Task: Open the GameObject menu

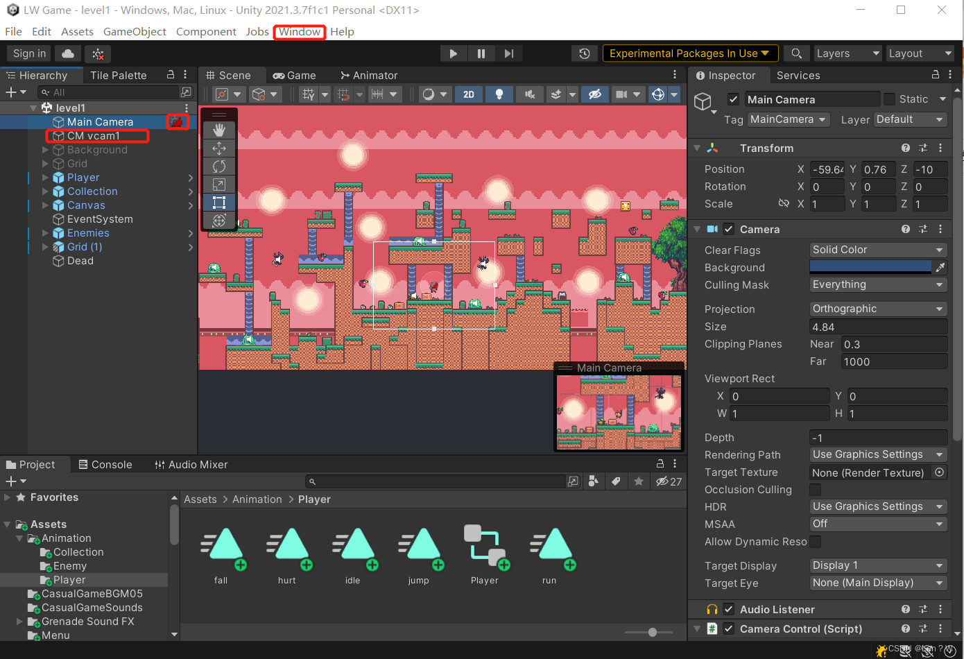Action: tap(135, 31)
